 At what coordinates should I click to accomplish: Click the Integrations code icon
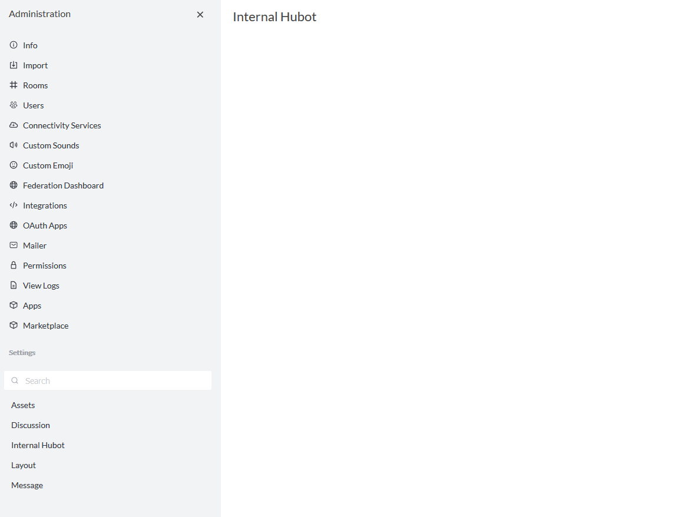pyautogui.click(x=13, y=205)
